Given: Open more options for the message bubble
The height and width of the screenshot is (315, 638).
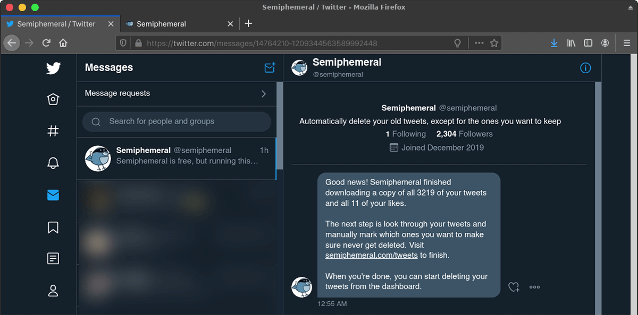Looking at the screenshot, I should [535, 287].
